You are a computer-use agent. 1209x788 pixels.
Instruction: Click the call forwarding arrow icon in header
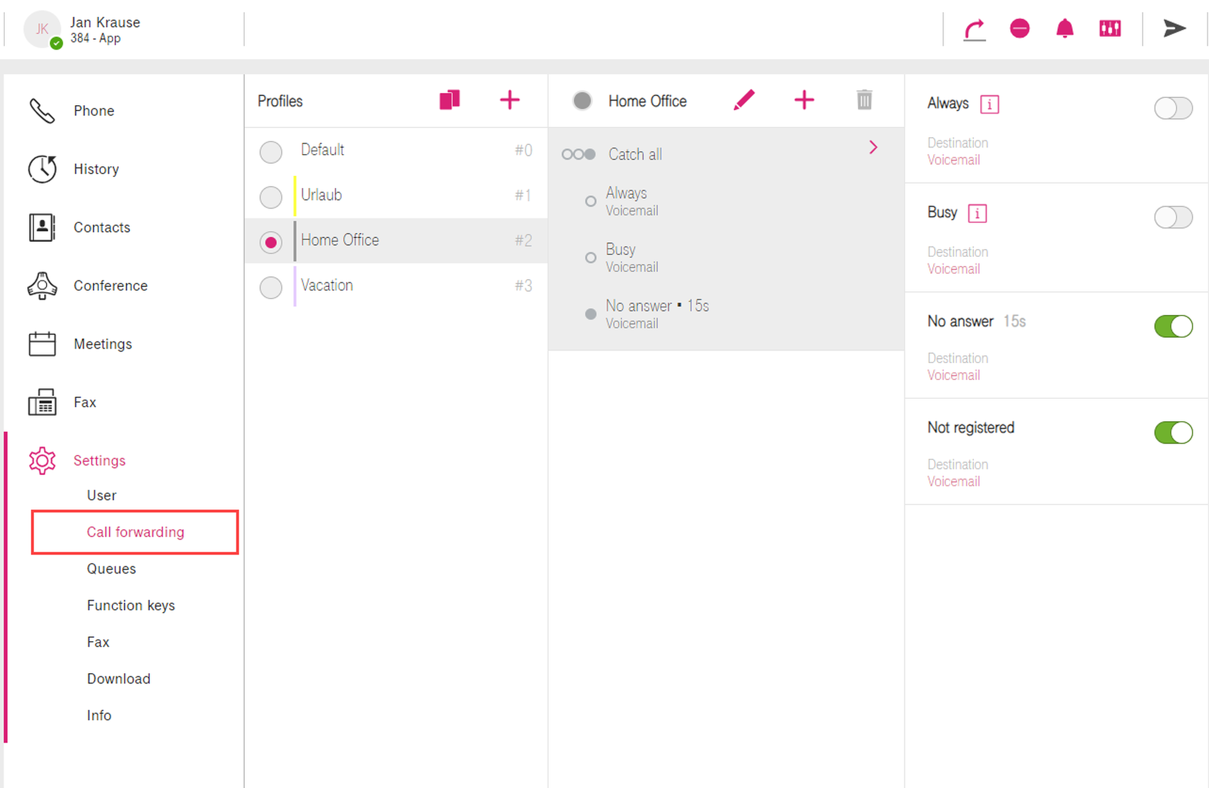[x=974, y=28]
